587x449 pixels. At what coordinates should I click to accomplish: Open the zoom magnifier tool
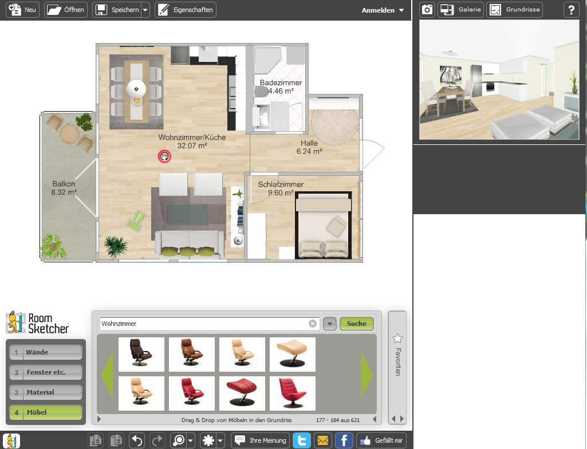pos(178,440)
